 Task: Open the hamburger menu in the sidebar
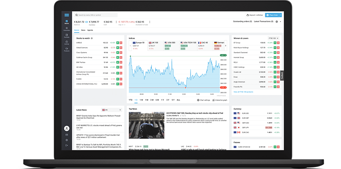[67, 15]
